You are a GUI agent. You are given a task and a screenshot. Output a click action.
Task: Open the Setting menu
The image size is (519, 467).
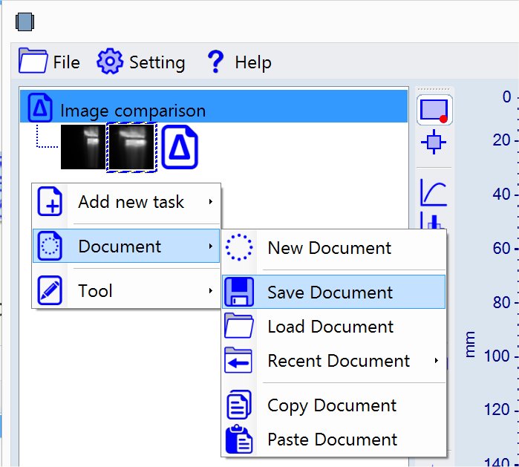click(141, 62)
